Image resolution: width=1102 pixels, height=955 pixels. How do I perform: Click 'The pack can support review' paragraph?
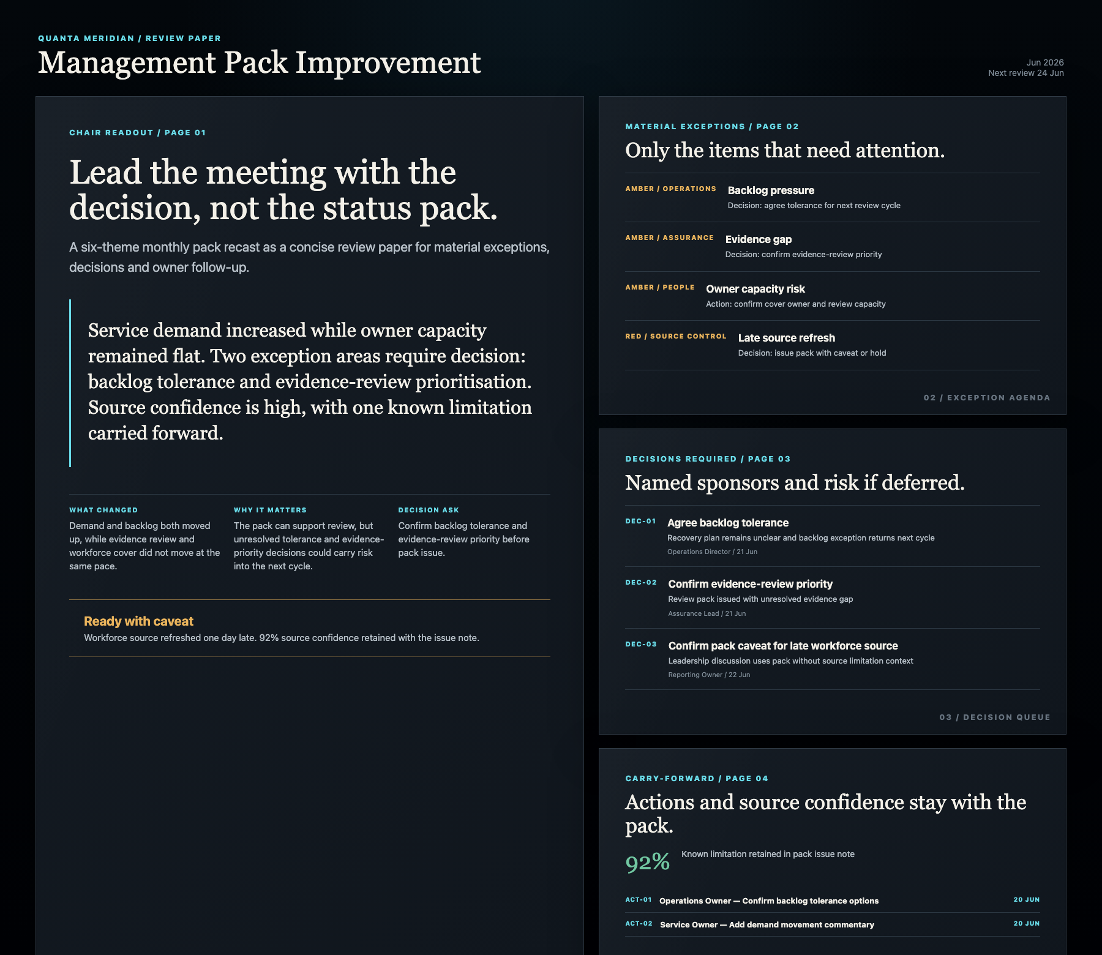click(309, 546)
